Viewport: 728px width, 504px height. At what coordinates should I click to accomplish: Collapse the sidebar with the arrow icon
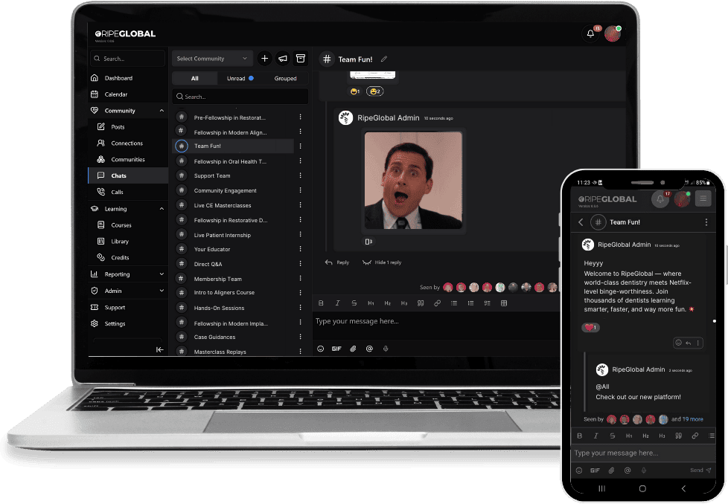click(159, 349)
